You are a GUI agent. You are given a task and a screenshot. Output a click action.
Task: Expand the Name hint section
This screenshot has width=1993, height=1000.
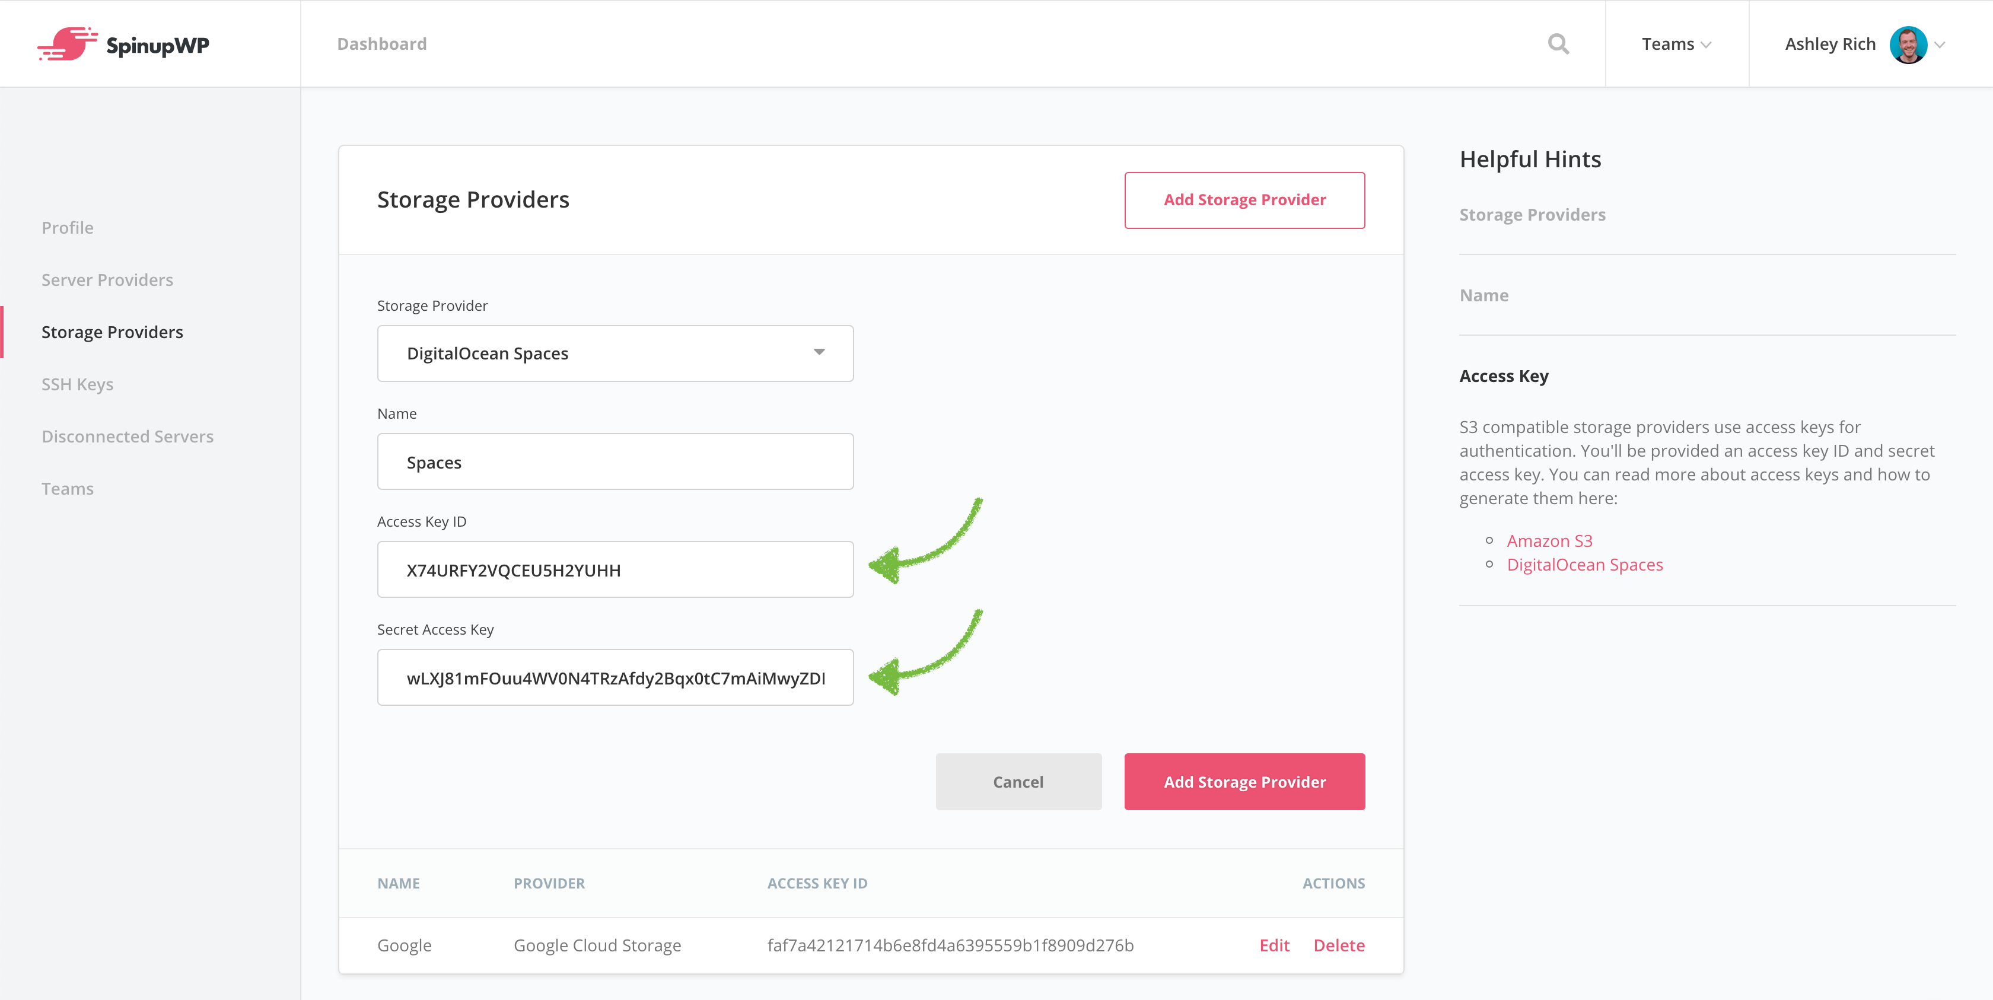click(x=1483, y=295)
